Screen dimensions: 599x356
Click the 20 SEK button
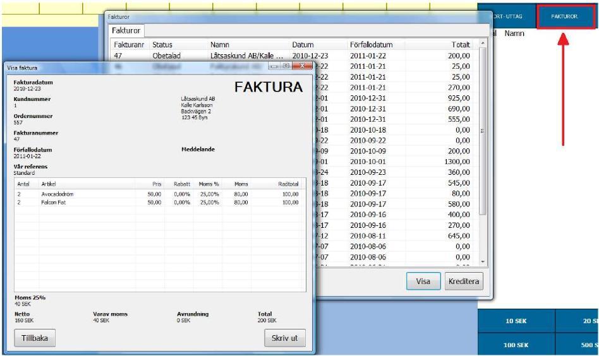point(578,321)
